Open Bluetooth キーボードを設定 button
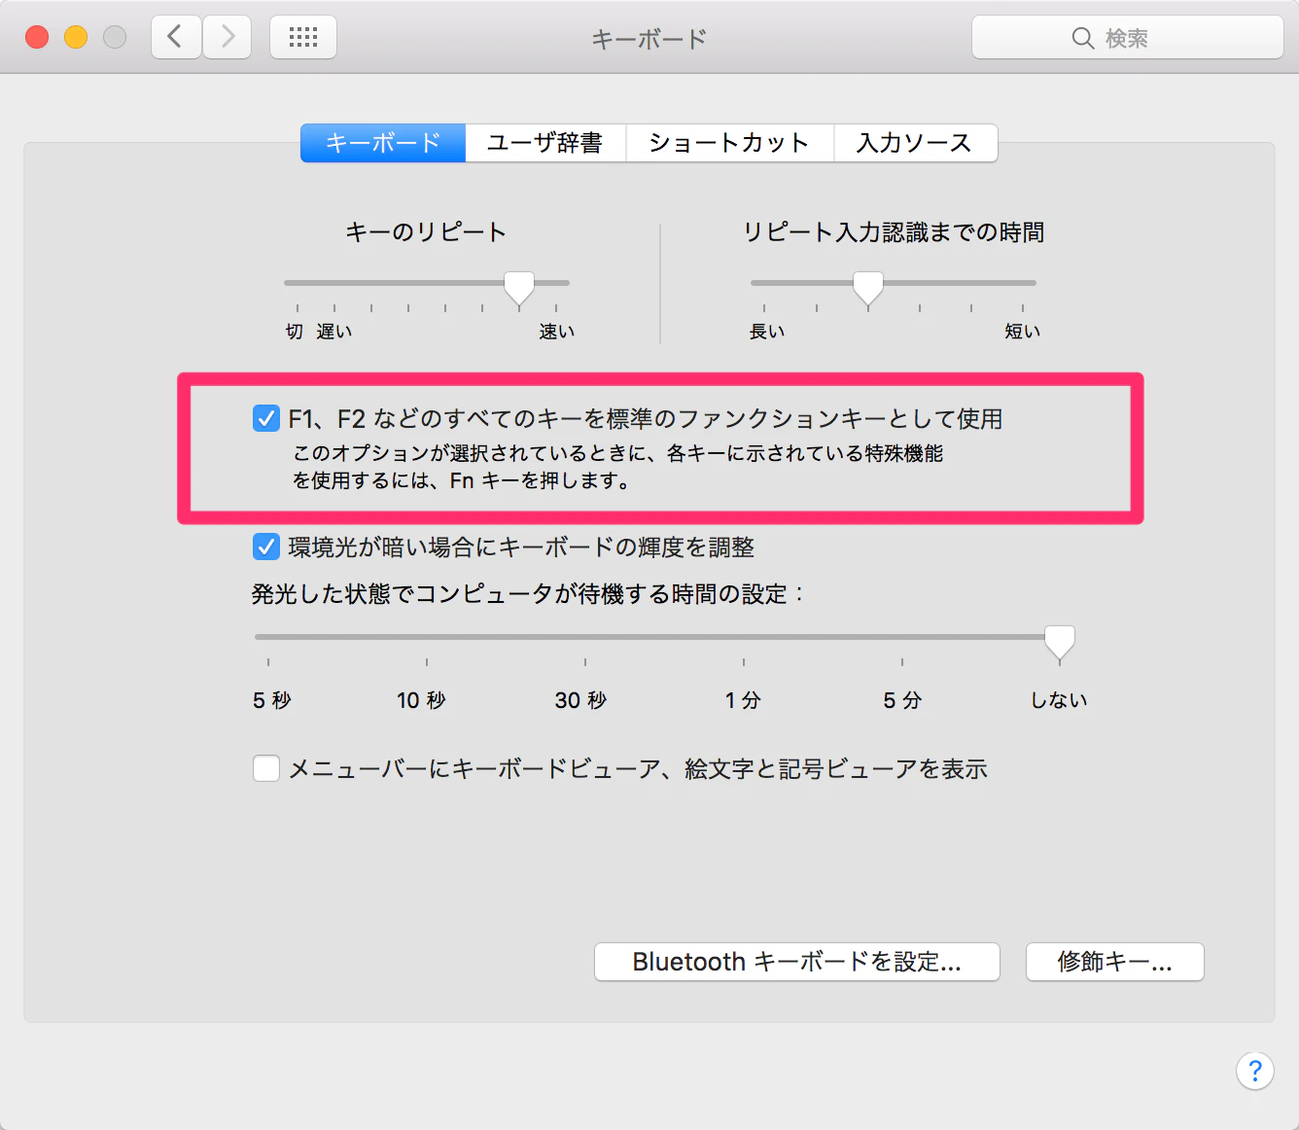Screen dimensions: 1299x1130 pos(797,962)
